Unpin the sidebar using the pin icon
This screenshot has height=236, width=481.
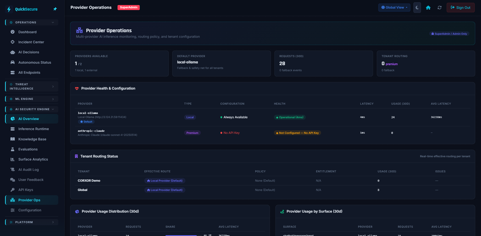55,9
